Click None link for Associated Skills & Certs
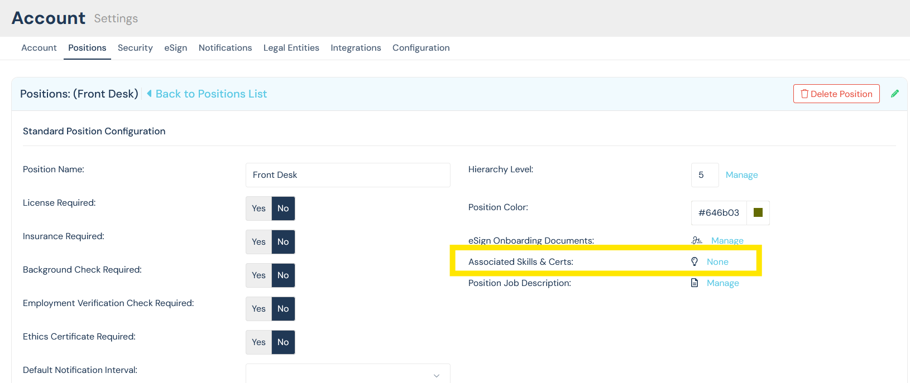This screenshot has width=910, height=383. pyautogui.click(x=717, y=262)
